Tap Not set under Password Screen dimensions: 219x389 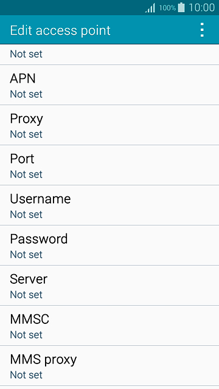26,255
